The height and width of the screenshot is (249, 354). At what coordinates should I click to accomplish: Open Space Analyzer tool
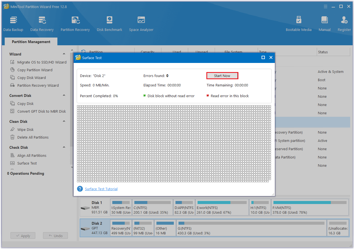(141, 24)
